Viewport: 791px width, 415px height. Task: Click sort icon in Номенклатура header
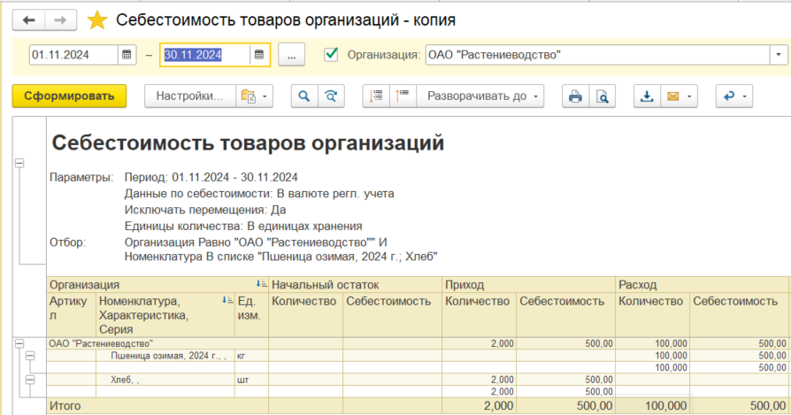click(227, 301)
